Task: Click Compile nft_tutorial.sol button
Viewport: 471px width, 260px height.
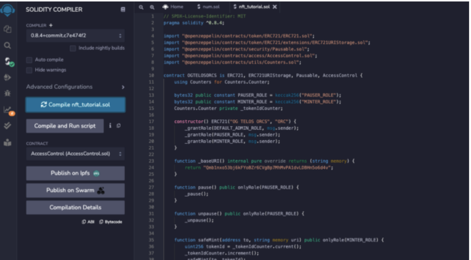Action: 75,105
